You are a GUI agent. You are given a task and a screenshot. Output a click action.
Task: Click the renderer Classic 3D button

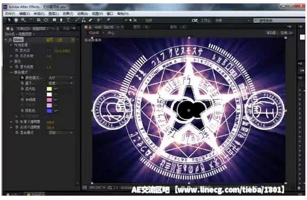click(286, 33)
